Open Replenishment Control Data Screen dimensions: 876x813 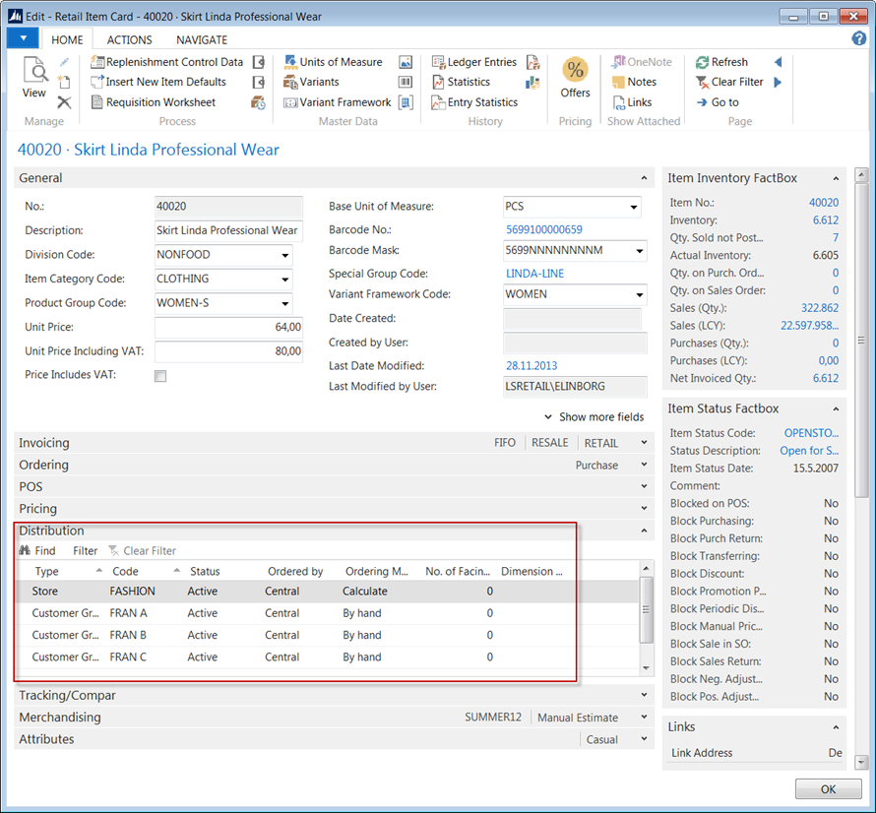(173, 62)
